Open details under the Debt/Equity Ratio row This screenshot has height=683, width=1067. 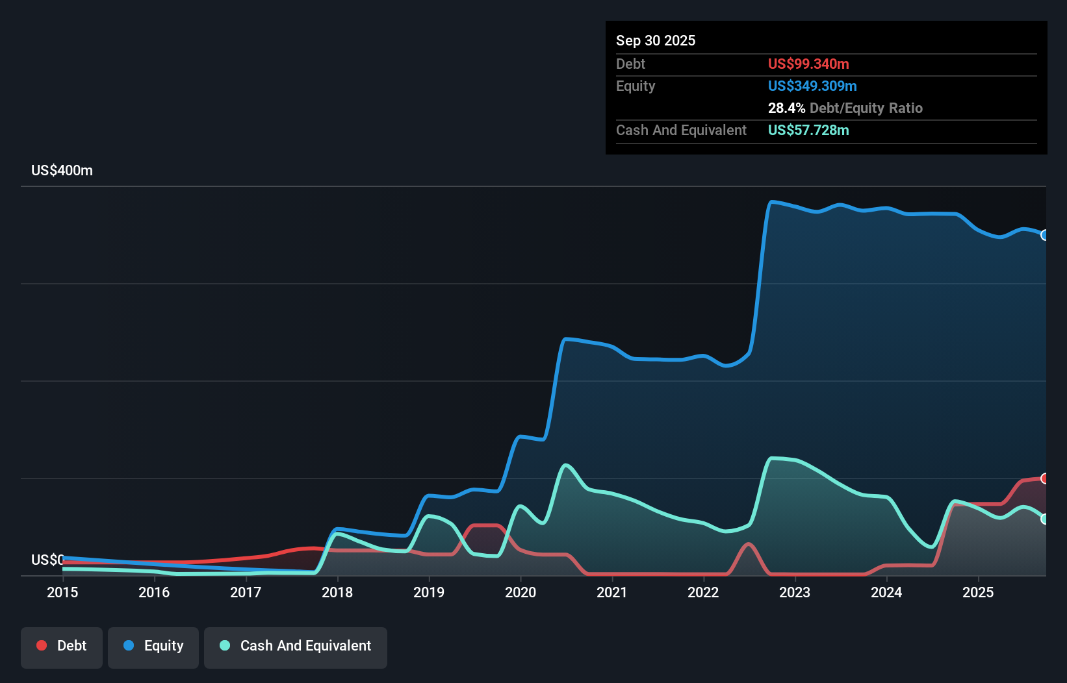point(845,108)
